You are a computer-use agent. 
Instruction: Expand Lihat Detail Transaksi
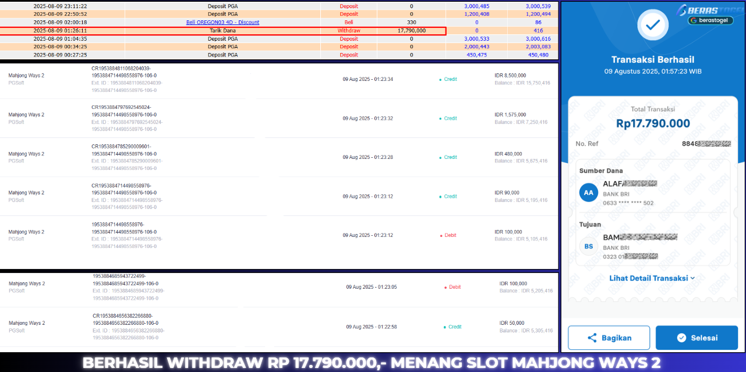coord(652,278)
